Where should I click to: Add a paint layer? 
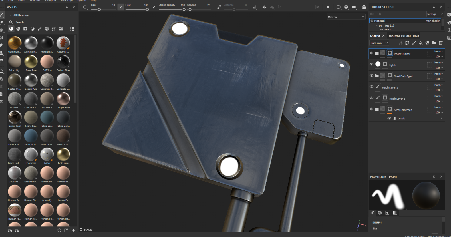(414, 43)
